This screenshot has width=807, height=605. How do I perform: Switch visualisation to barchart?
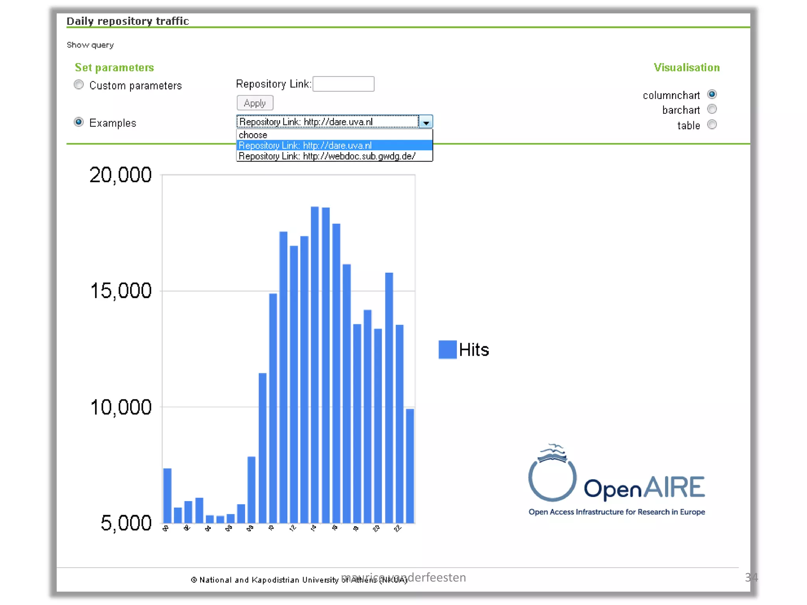point(712,109)
